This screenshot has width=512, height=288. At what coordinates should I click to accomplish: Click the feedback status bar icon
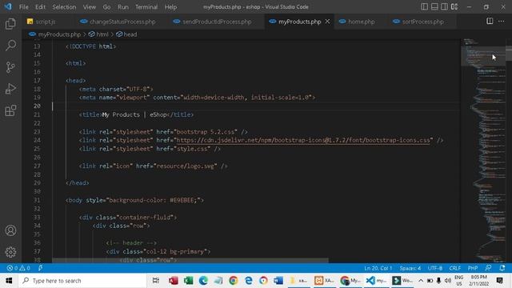pyautogui.click(x=488, y=268)
